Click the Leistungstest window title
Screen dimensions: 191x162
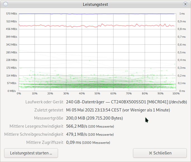[95, 4]
